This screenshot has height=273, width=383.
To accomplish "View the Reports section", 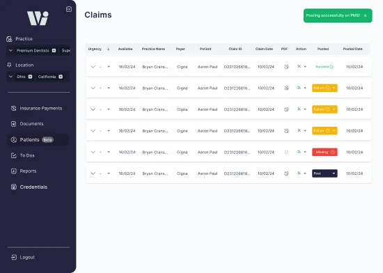I will tap(24, 171).
